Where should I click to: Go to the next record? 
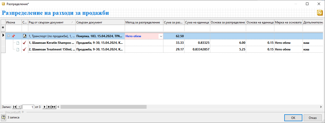(45, 107)
